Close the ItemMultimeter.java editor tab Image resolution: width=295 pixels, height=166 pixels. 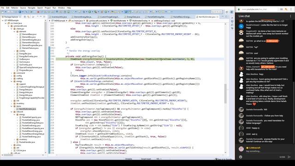click(x=218, y=17)
